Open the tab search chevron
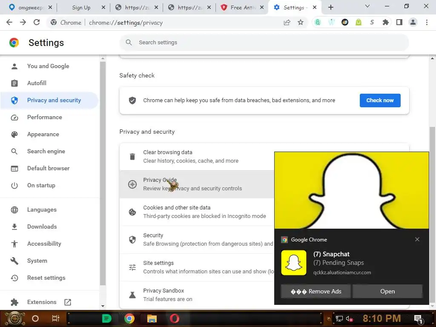Image resolution: width=436 pixels, height=327 pixels. pyautogui.click(x=367, y=6)
